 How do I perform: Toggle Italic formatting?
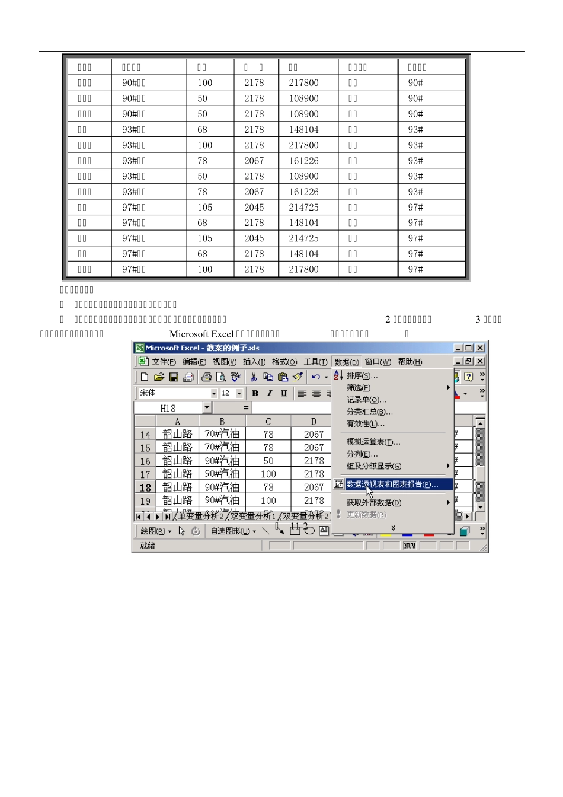tap(270, 393)
